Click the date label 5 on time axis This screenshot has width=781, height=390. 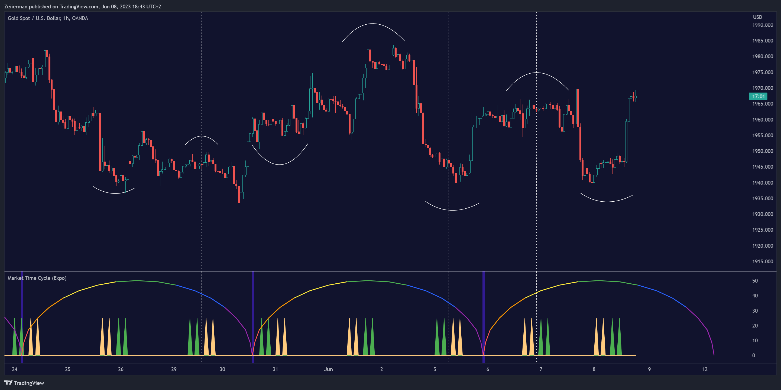click(x=435, y=369)
